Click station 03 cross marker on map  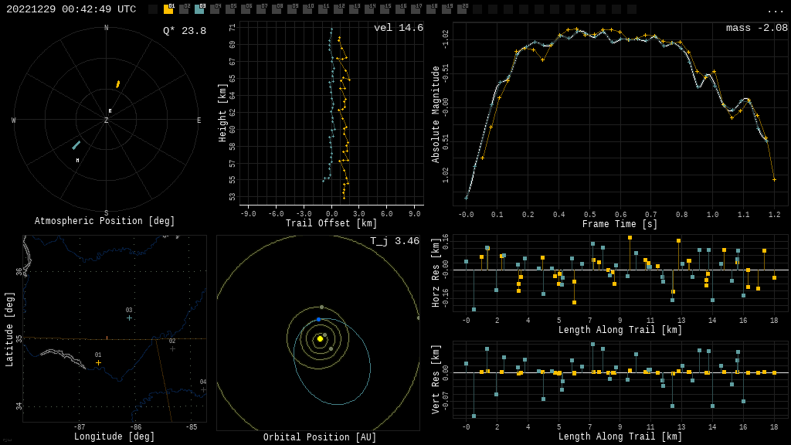(129, 318)
